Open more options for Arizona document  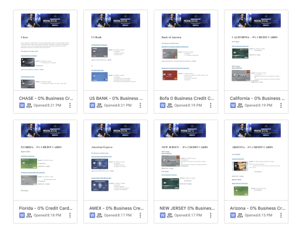coord(281,215)
